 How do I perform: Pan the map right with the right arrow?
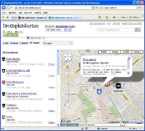pos(71,57)
